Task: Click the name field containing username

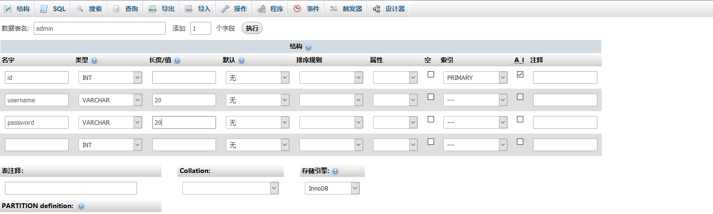Action: click(37, 100)
